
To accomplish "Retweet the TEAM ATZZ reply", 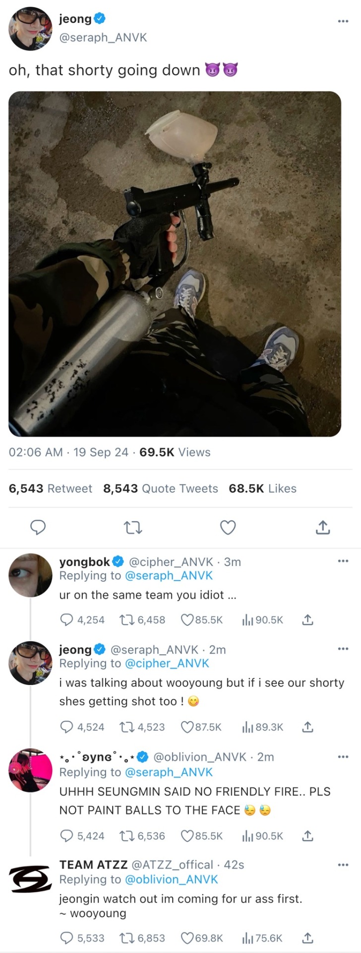I will point(126,938).
